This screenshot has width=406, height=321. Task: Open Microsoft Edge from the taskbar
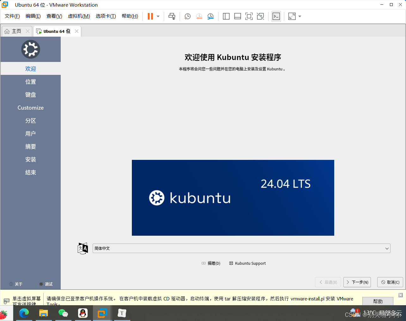point(24,313)
